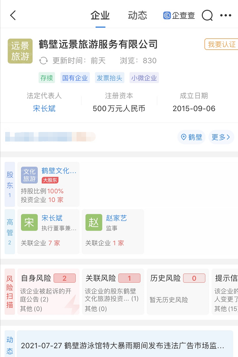Screen dimensions: 238x357
Task: Open legal representative 宋长斌 link
Action: [44, 109]
